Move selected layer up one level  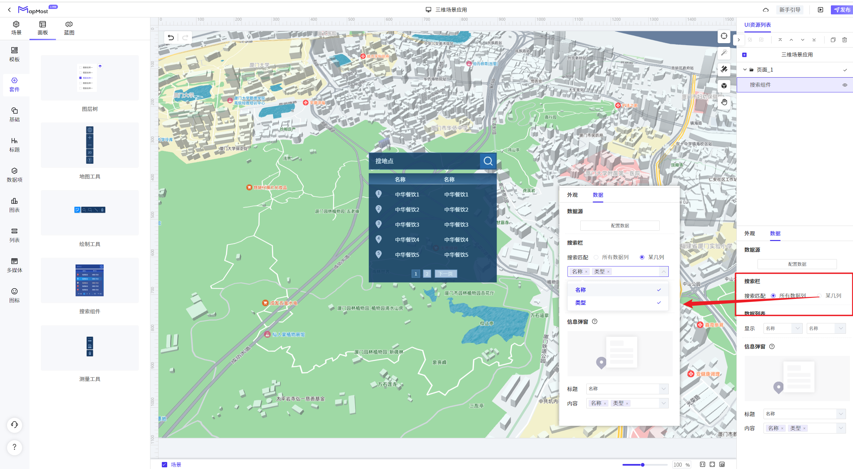pos(791,40)
